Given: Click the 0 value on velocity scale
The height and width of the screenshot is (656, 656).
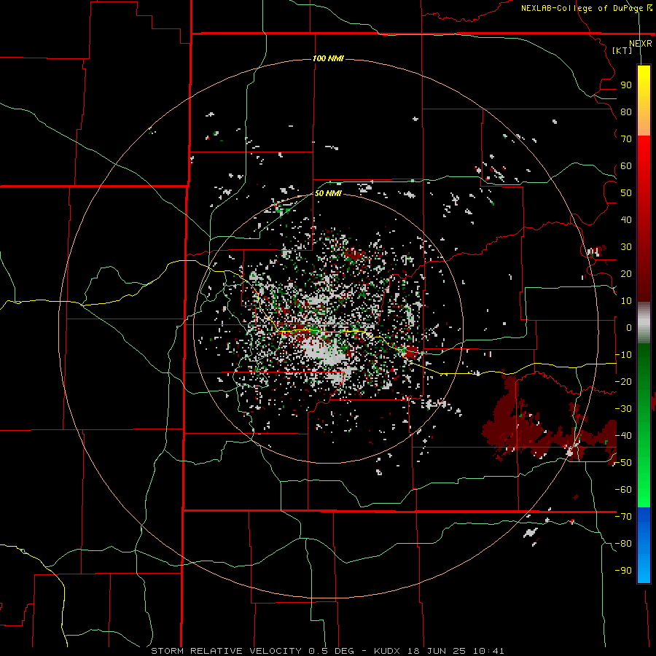Looking at the screenshot, I should (628, 327).
